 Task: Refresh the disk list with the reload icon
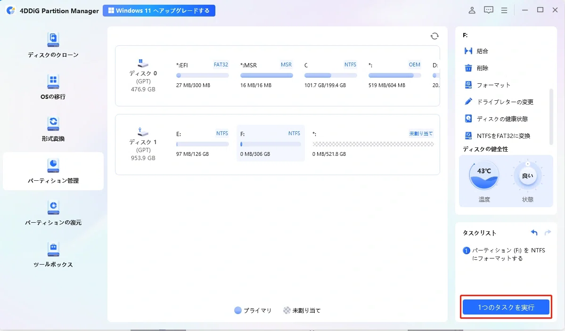click(434, 36)
